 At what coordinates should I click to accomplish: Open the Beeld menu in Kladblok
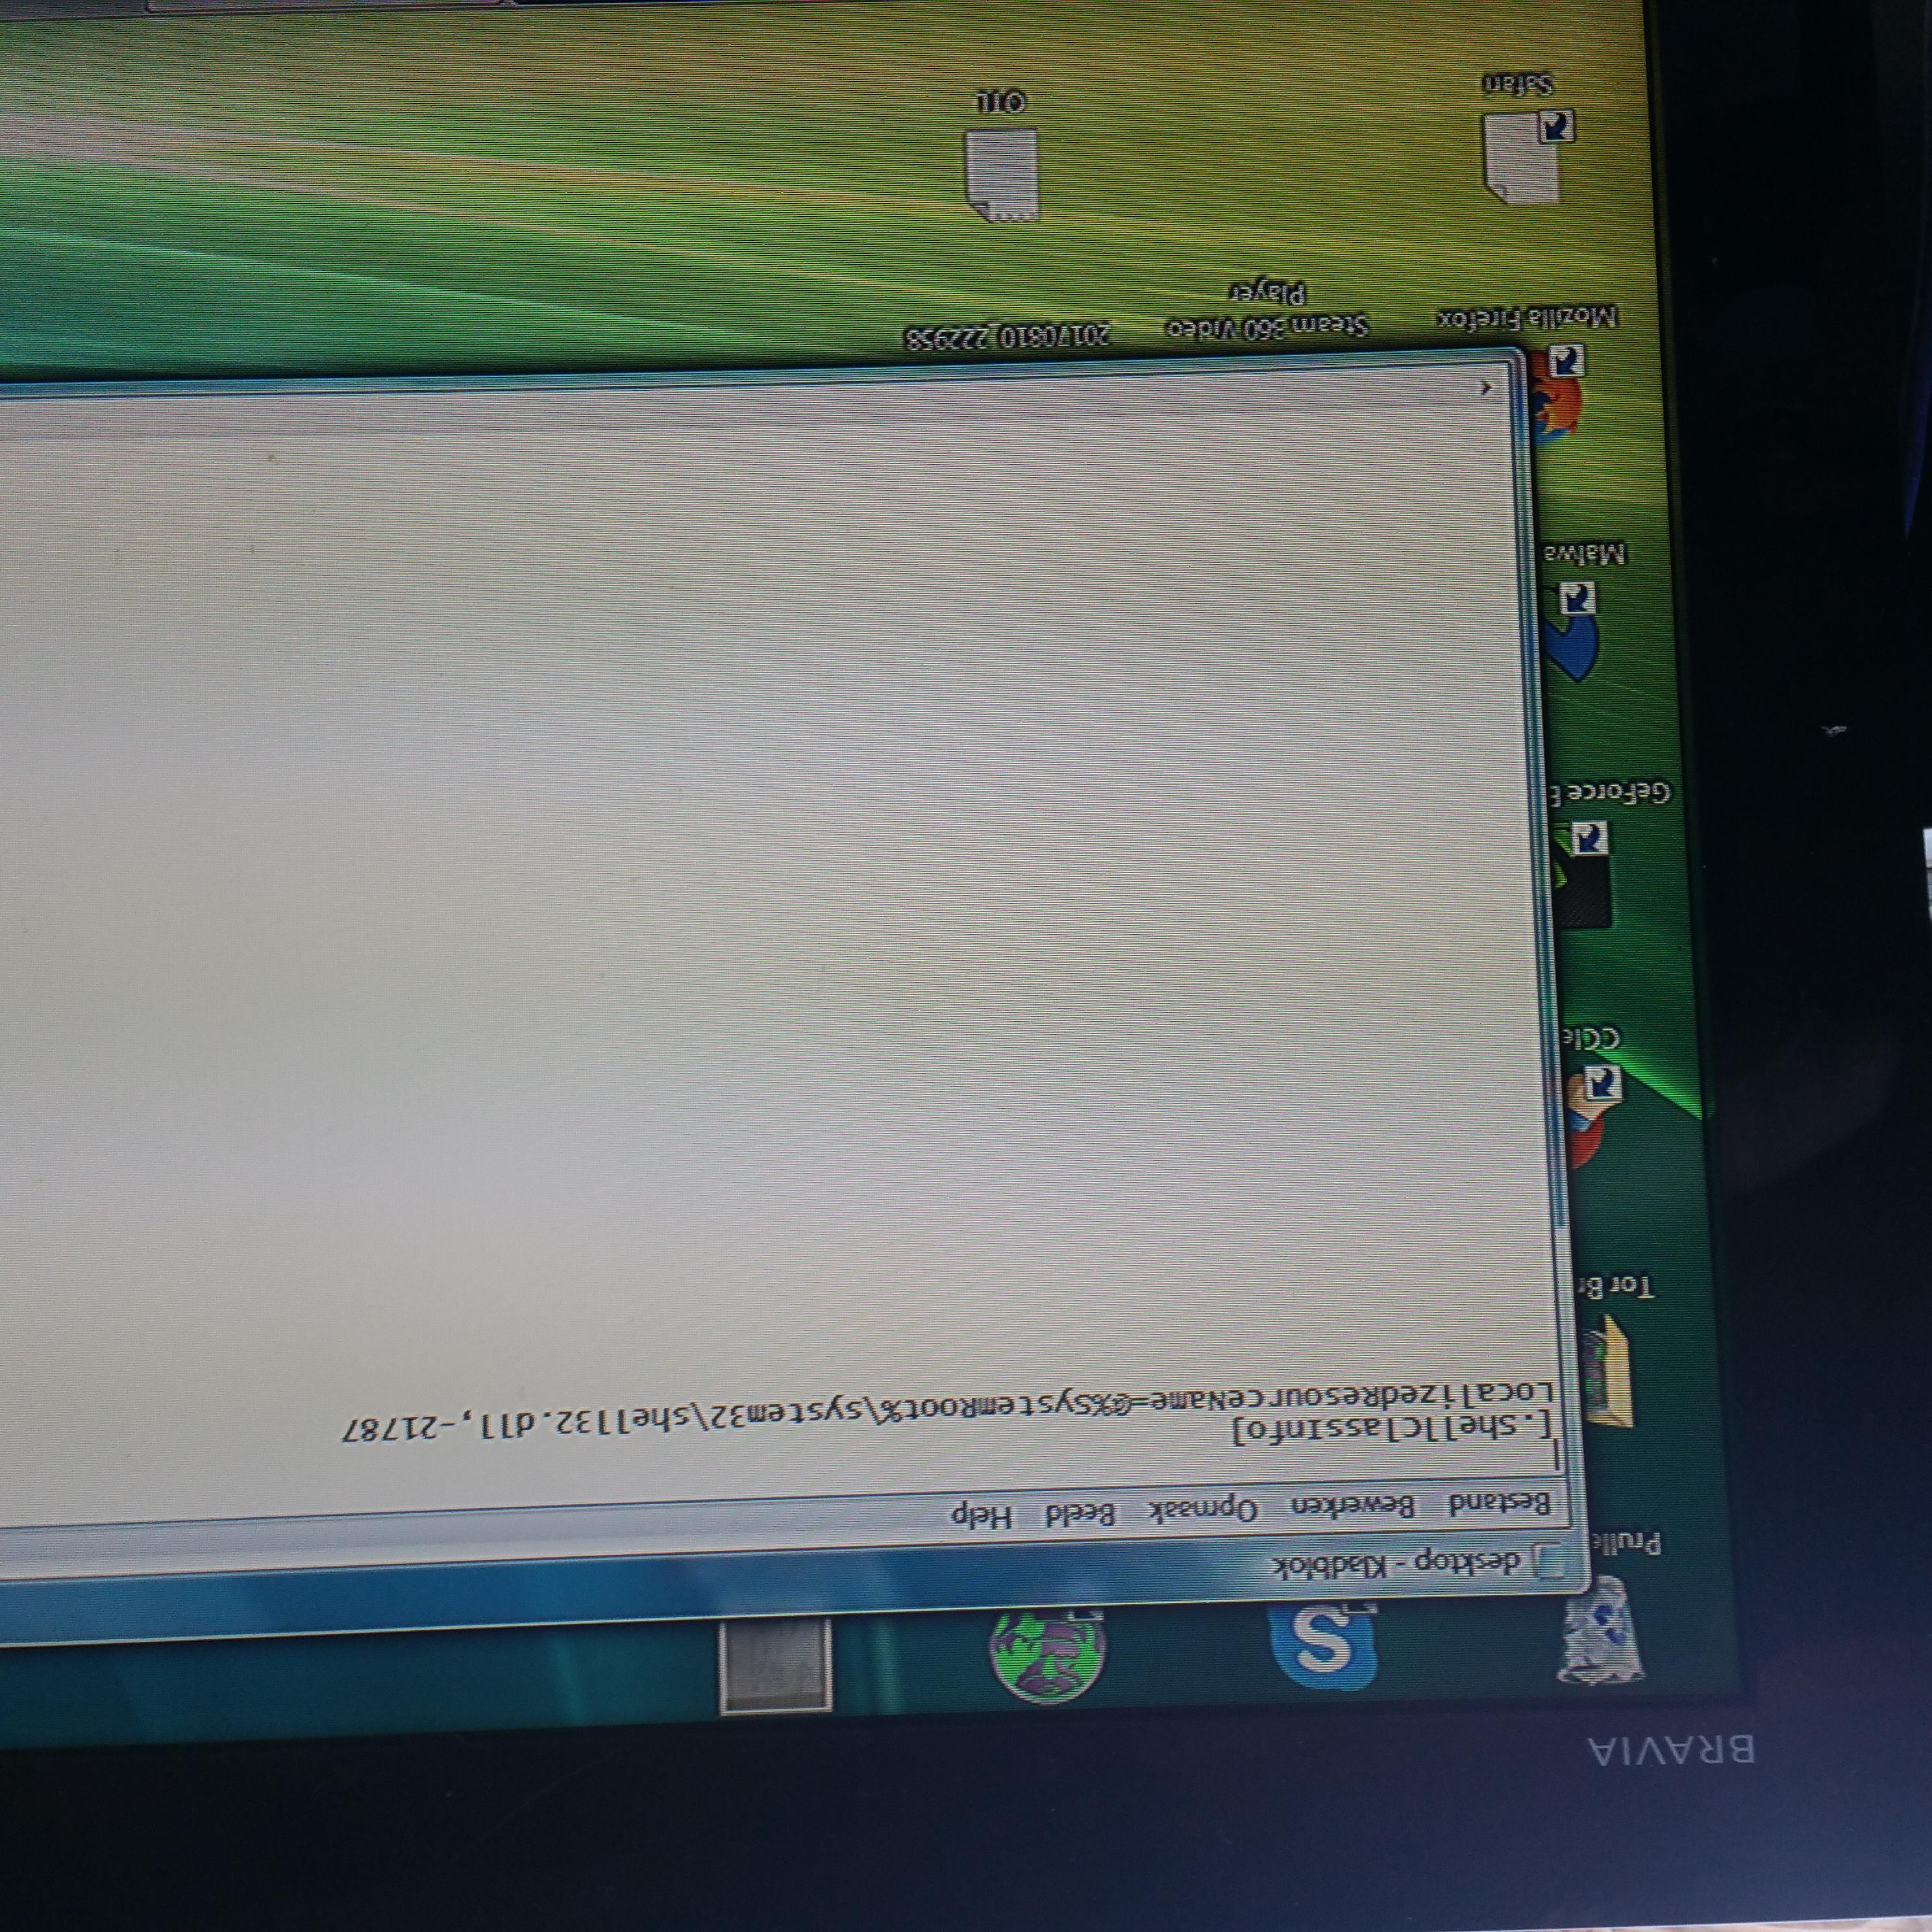(1080, 1513)
